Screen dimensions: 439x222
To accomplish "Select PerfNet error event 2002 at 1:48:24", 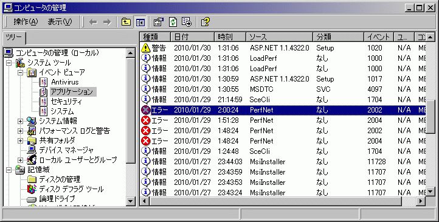I will pos(283,131).
